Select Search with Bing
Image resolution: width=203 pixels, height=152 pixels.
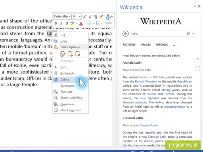[x=71, y=98]
